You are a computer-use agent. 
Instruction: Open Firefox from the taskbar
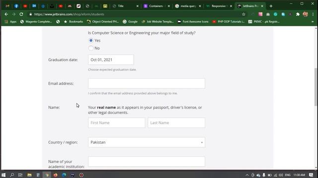click(55, 175)
